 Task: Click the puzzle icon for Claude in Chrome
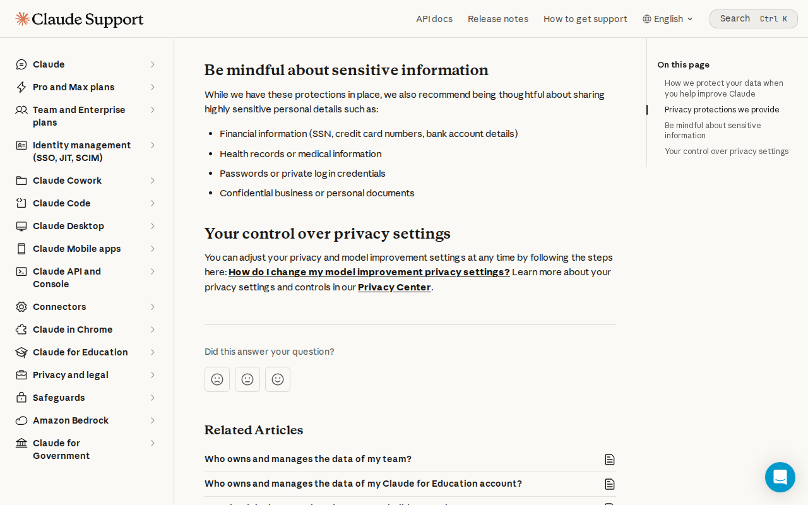[x=21, y=330]
